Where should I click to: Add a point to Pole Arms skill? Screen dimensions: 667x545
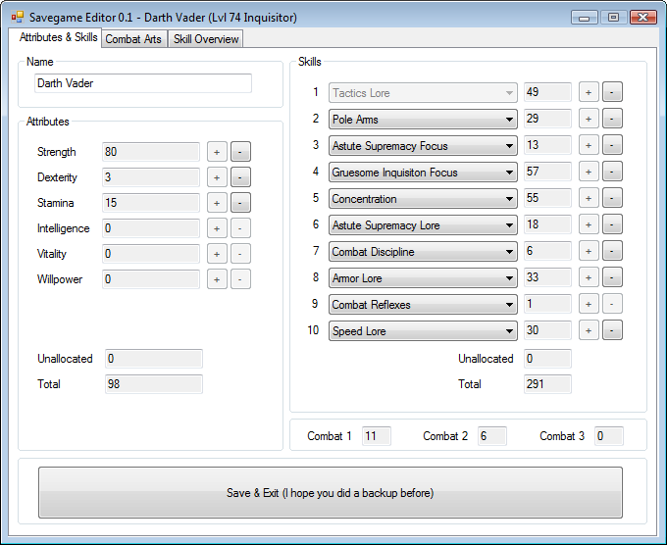(x=589, y=119)
